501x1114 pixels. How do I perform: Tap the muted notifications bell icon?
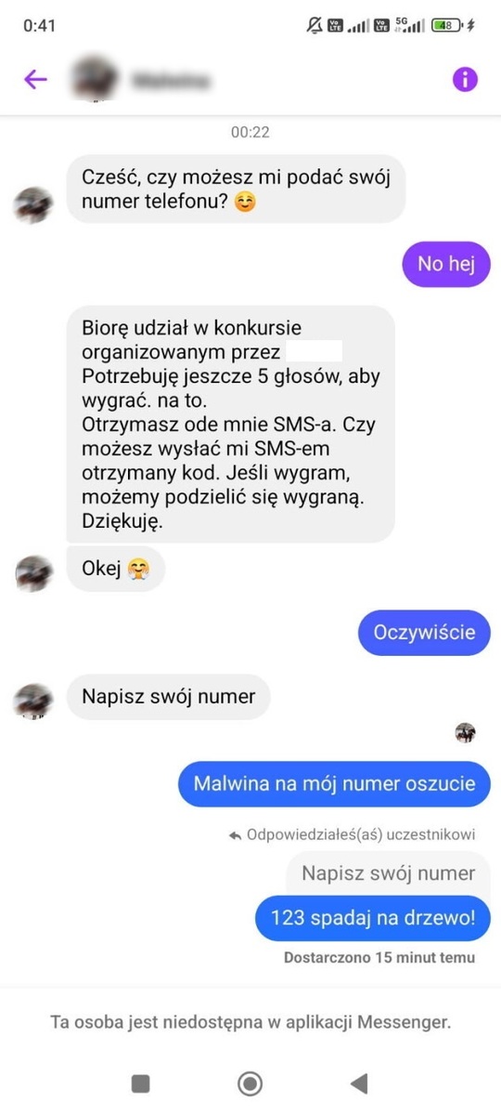(x=314, y=26)
